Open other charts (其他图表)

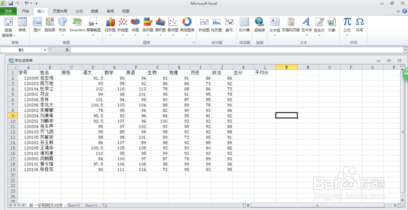[187, 27]
